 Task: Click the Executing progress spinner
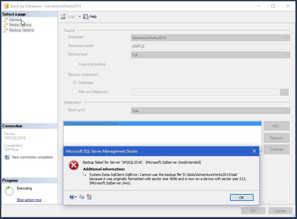(x=9, y=191)
